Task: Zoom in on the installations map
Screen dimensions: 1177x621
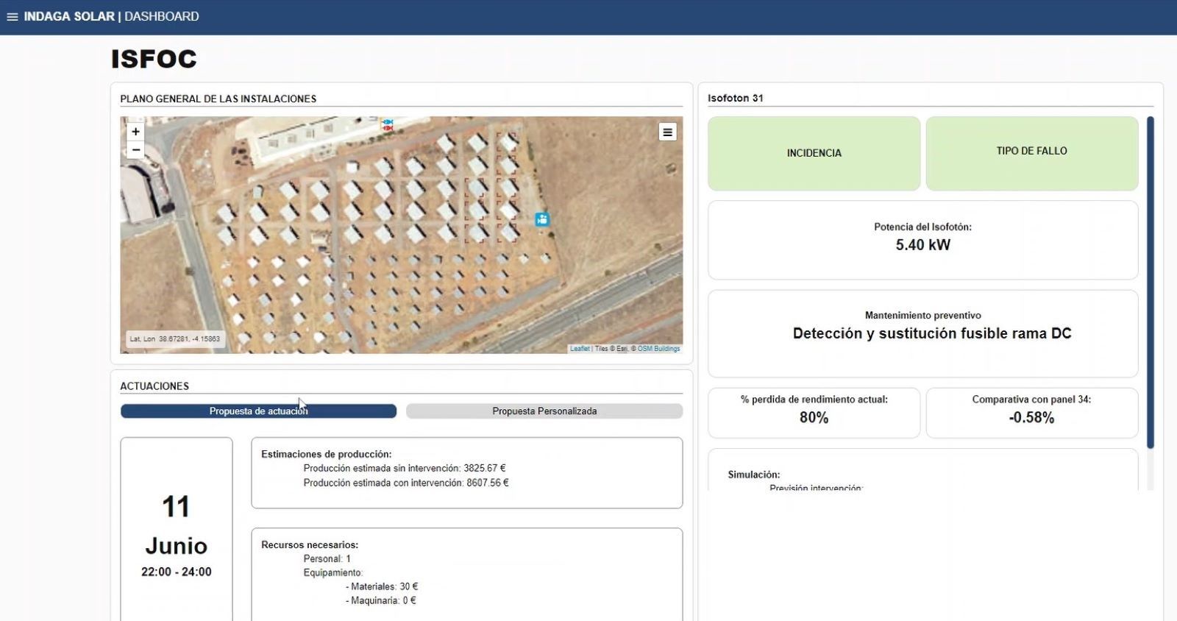Action: 135,132
